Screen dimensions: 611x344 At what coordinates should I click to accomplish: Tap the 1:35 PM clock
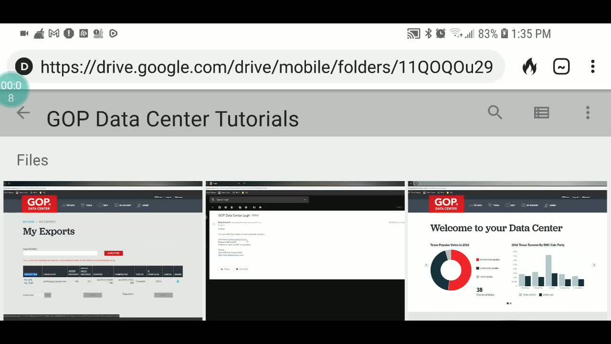[x=531, y=34]
